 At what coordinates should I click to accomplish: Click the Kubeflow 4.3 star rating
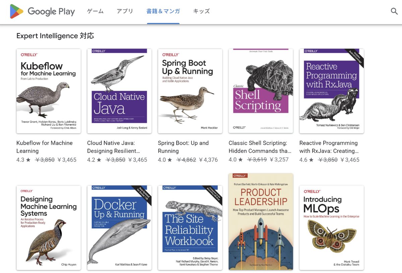23,160
